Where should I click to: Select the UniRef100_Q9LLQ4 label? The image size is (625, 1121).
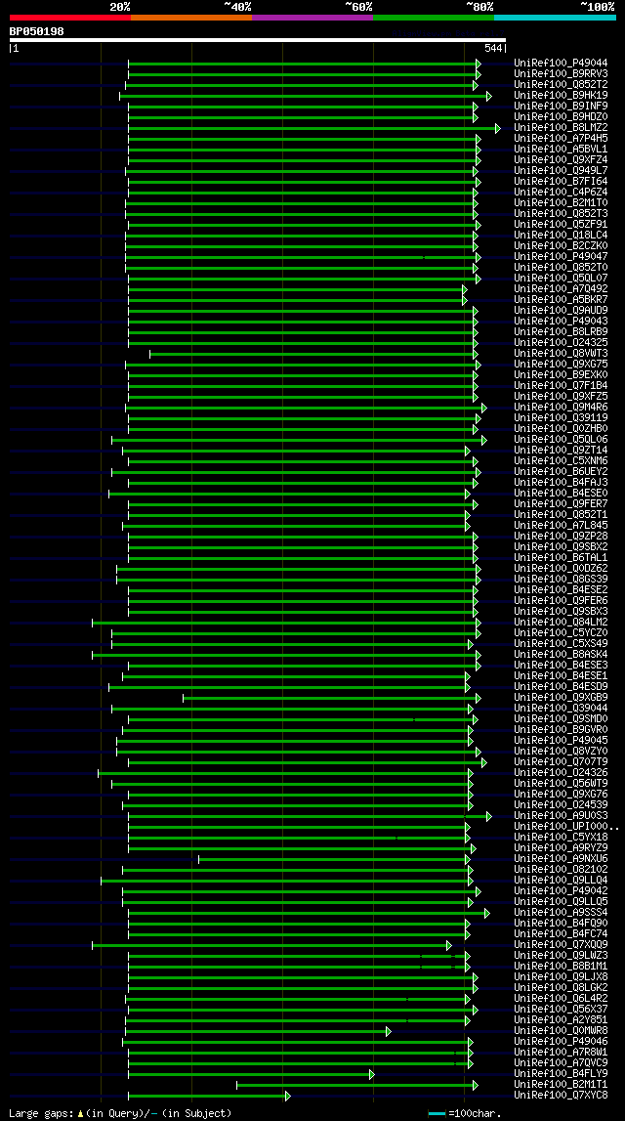coord(561,880)
